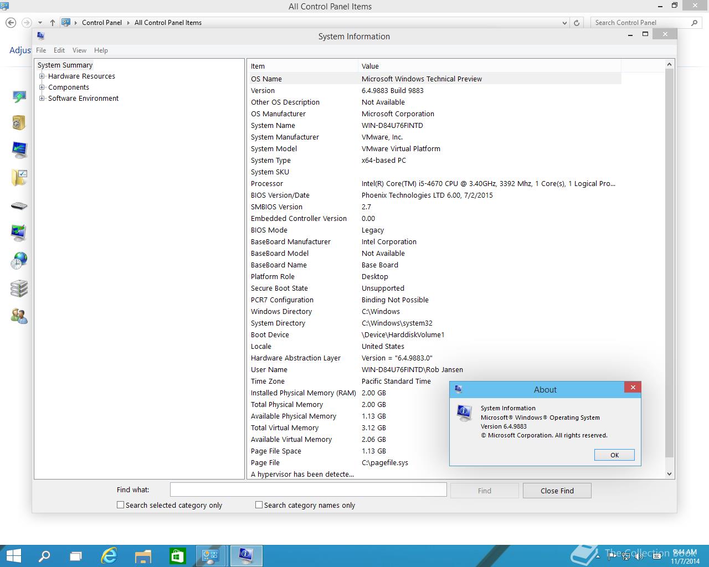Open the Storage Spaces drives icon
The width and height of the screenshot is (709, 567).
(x=19, y=288)
